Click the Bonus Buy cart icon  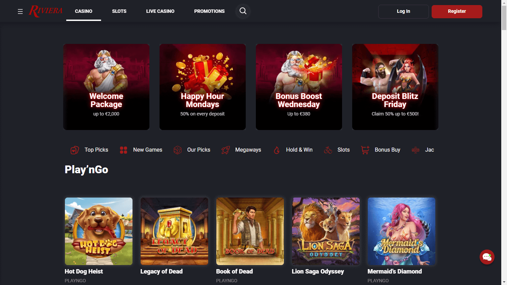pos(365,150)
